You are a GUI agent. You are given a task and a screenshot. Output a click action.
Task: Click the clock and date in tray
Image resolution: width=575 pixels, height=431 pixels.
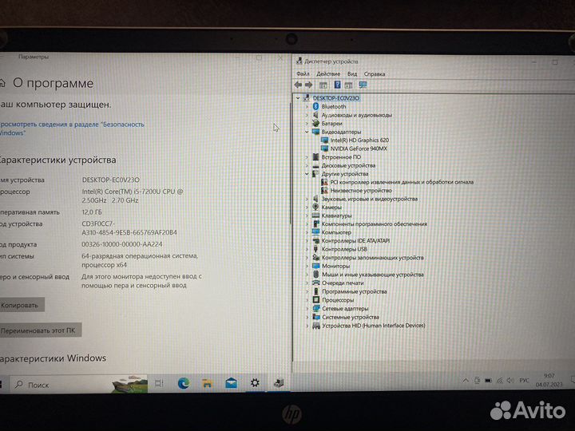[x=549, y=380]
